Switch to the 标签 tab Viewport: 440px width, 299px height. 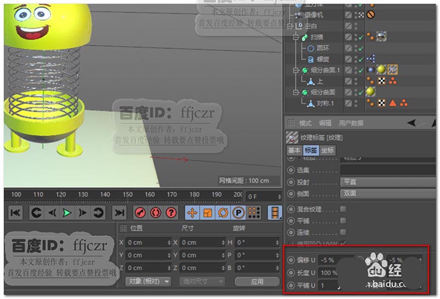(x=311, y=150)
